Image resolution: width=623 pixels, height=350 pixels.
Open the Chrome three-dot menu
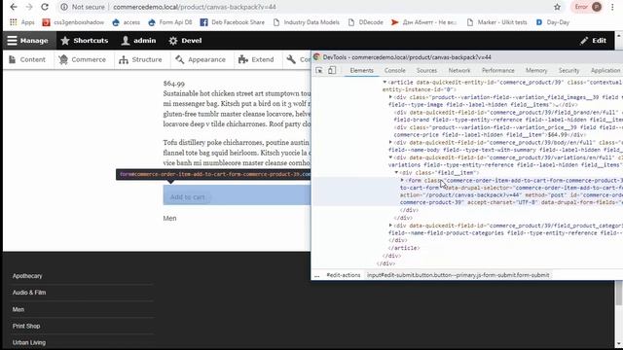(x=612, y=7)
